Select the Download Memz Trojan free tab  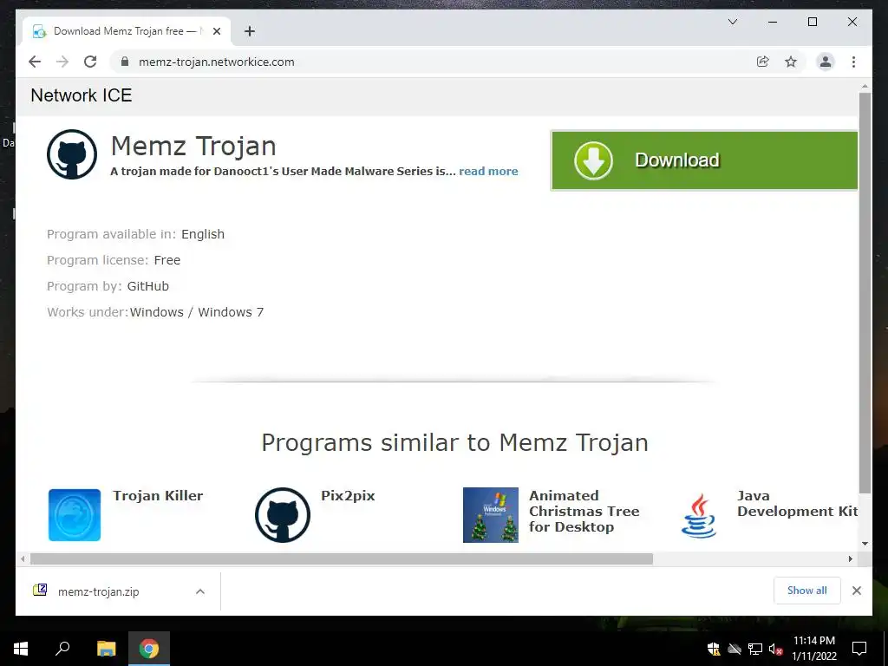127,31
